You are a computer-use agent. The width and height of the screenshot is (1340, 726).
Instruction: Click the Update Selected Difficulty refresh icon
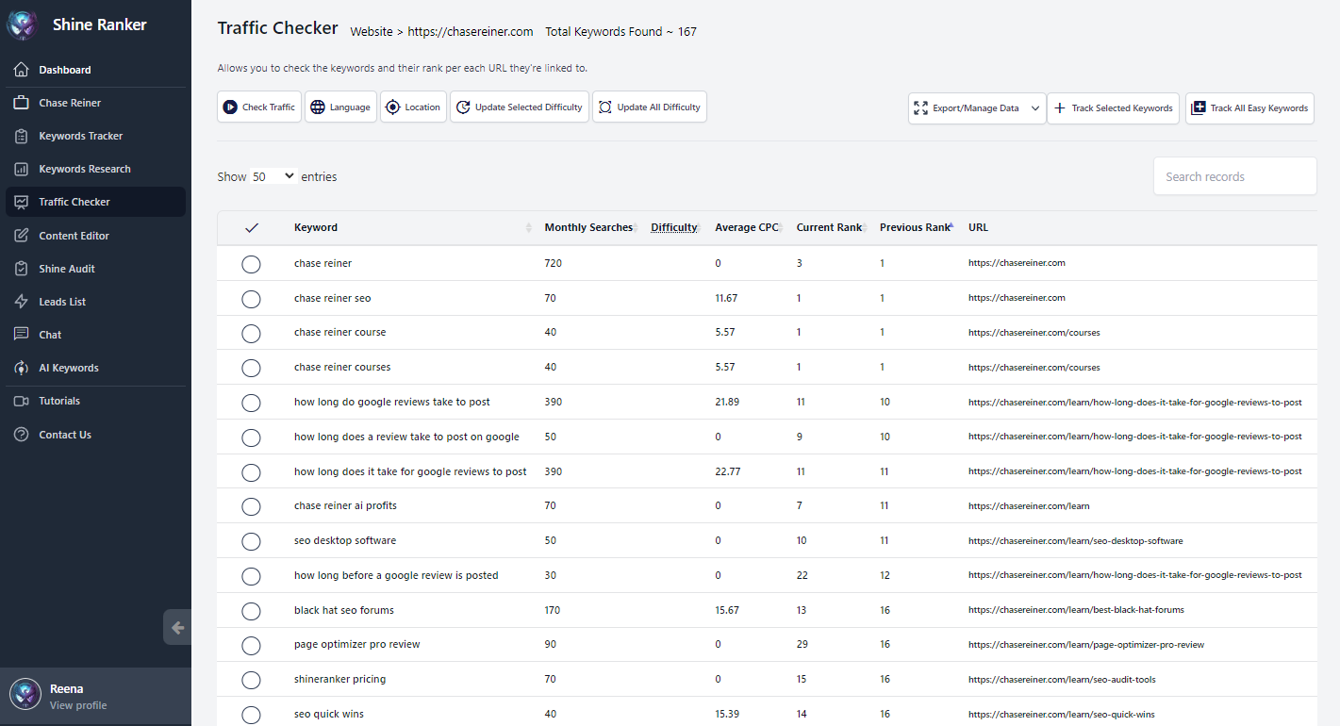pyautogui.click(x=463, y=107)
